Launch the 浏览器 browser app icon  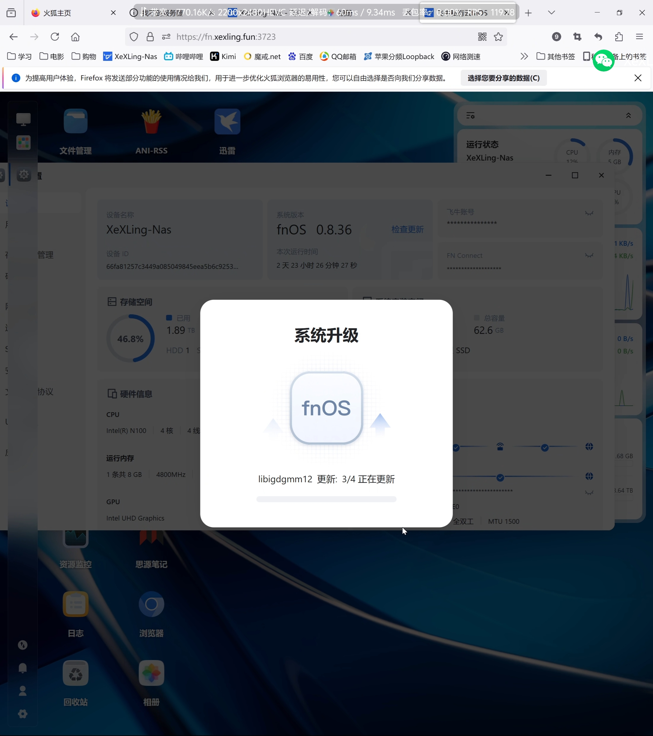pyautogui.click(x=151, y=604)
